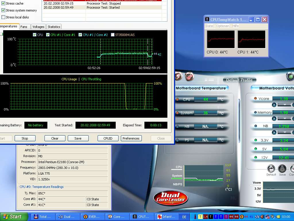294x221 pixels.
Task: Toggle the Stress system memory checkbox
Action: click(3, 10)
